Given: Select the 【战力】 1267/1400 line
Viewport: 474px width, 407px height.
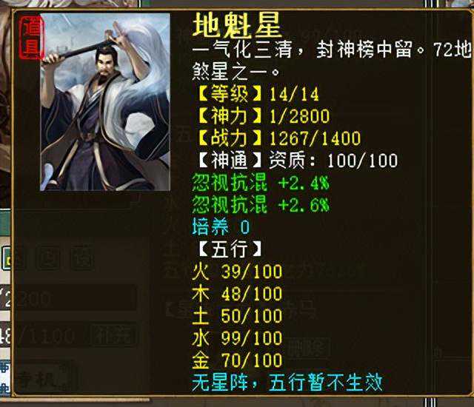Looking at the screenshot, I should point(278,138).
